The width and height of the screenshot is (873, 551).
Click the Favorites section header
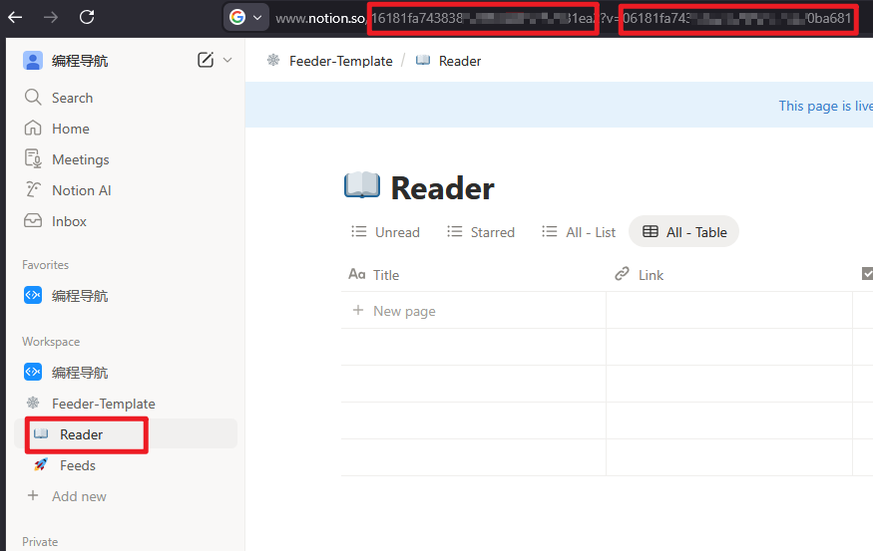click(x=46, y=265)
